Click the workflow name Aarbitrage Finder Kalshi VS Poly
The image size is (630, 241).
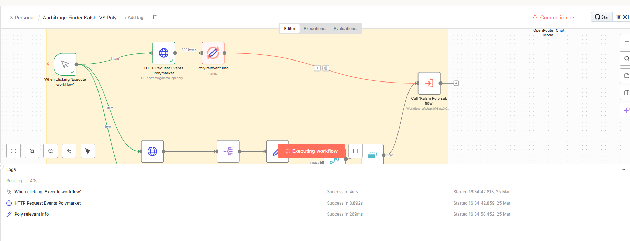click(80, 18)
